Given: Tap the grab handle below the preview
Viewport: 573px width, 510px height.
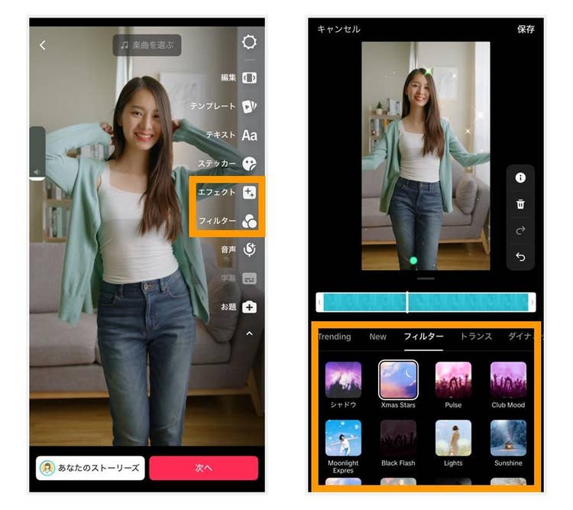Looking at the screenshot, I should 426,279.
